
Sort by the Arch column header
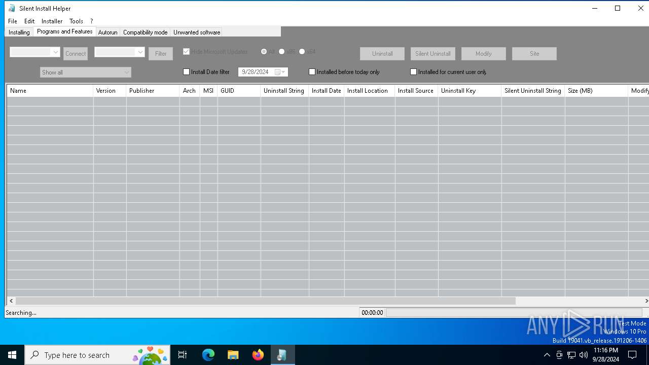[x=190, y=91]
